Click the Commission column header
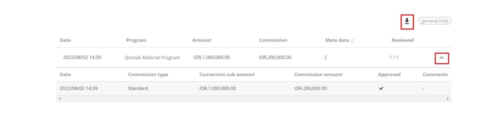The width and height of the screenshot is (496, 119). pyautogui.click(x=273, y=40)
